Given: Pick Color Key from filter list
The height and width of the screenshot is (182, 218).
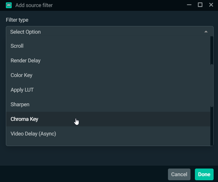Looking at the screenshot, I should tap(108, 75).
